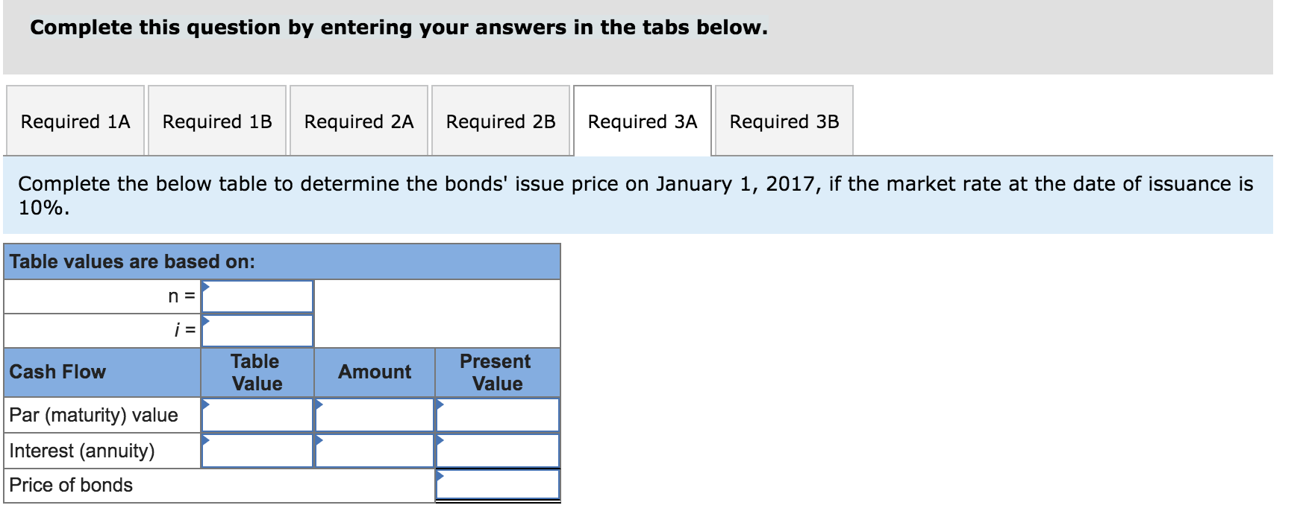Click into the n = input field

tap(257, 296)
